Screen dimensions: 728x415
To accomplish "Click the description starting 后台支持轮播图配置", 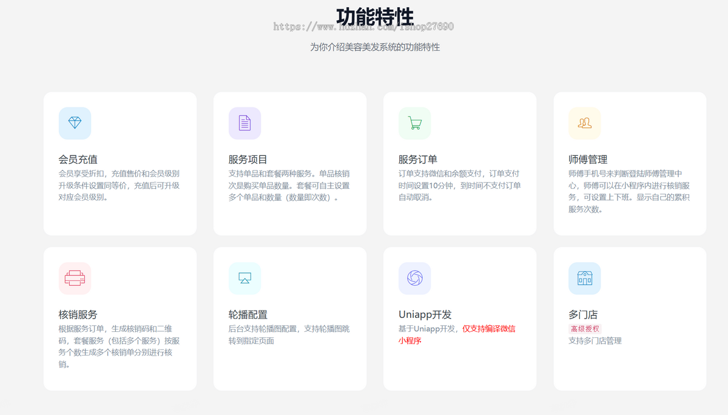I will pos(289,334).
